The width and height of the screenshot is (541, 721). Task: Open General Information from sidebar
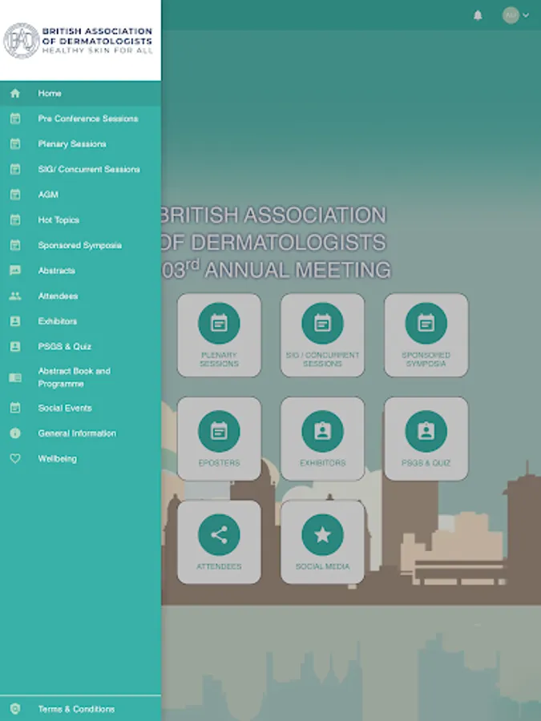80,433
